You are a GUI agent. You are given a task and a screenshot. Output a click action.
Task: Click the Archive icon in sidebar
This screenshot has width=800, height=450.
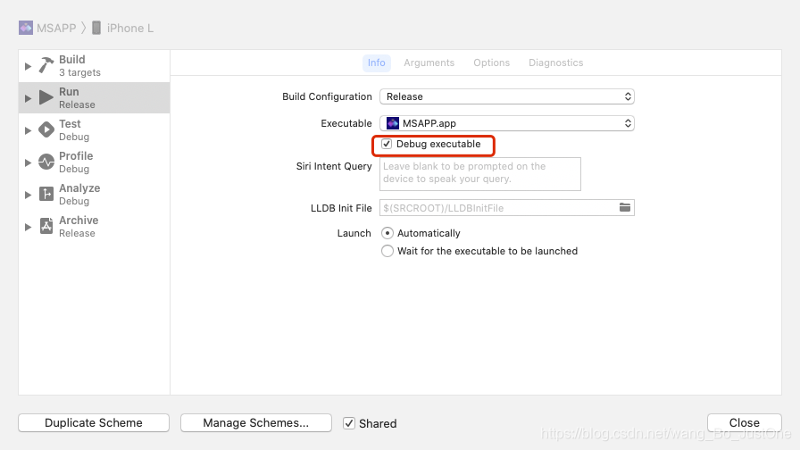[x=46, y=226]
